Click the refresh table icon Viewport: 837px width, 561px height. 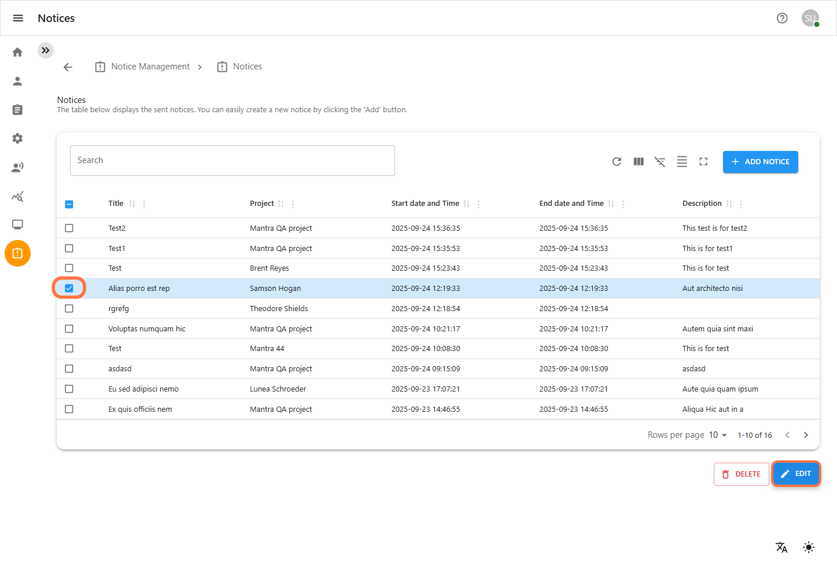pos(617,162)
